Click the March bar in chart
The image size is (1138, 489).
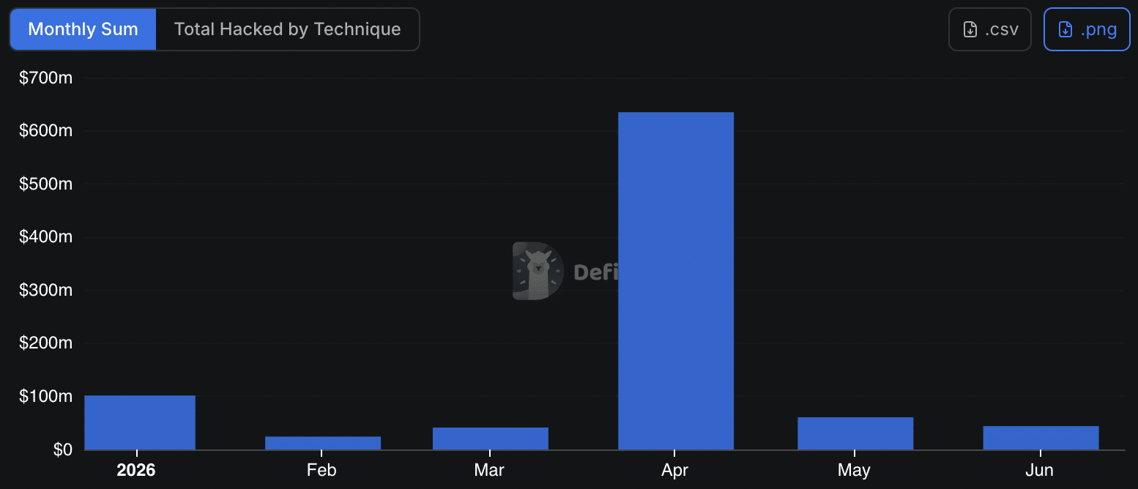coord(491,438)
